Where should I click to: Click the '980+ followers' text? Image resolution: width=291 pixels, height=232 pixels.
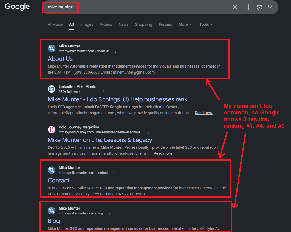[69, 92]
